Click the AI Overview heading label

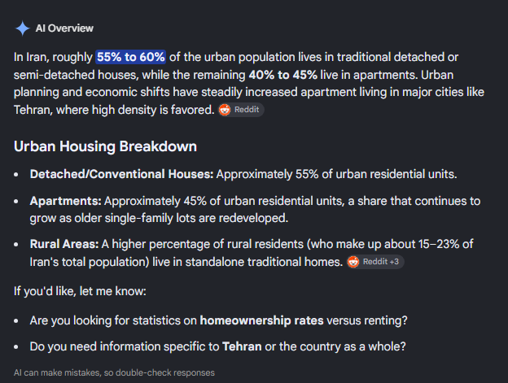pyautogui.click(x=64, y=28)
